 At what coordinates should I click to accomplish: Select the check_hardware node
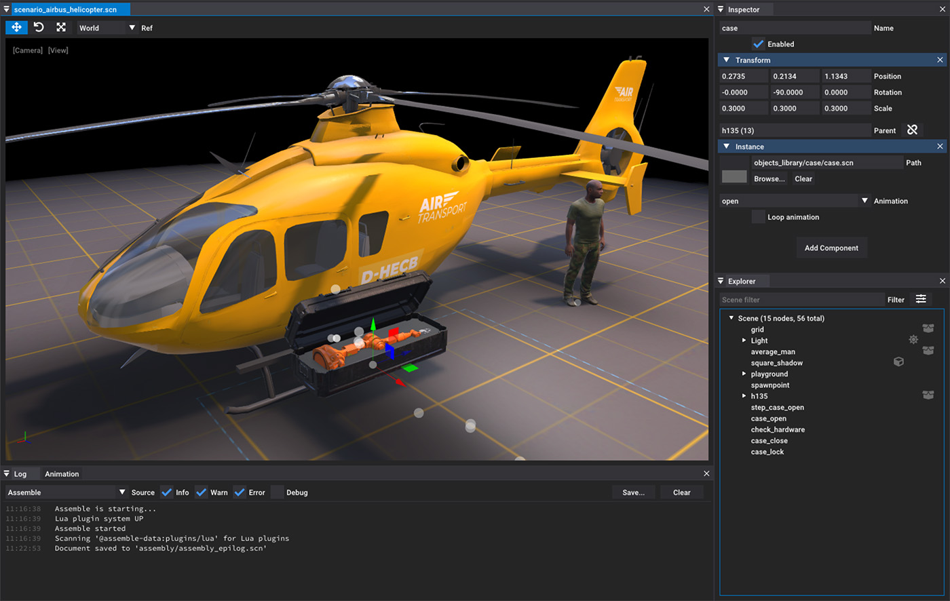click(x=778, y=429)
